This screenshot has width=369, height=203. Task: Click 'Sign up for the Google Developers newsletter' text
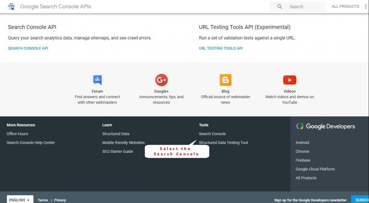coord(310,200)
